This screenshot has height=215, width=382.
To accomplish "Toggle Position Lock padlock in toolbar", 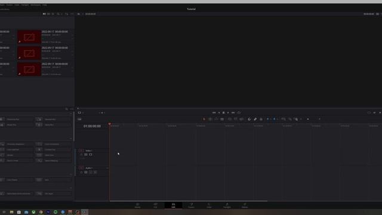I will click(261, 119).
